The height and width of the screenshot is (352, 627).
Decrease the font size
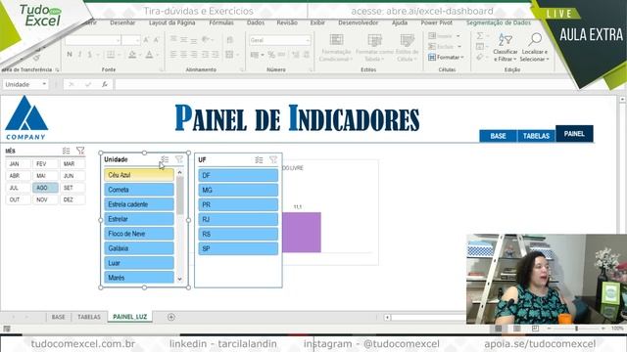(x=156, y=40)
